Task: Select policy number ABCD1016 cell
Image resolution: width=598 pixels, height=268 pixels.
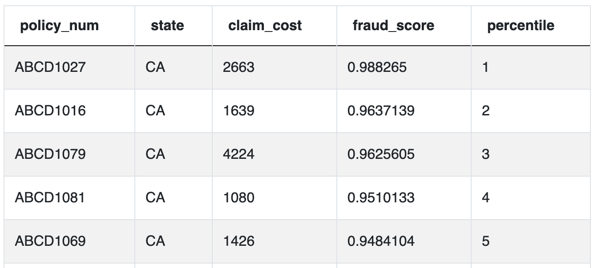Action: (69, 111)
